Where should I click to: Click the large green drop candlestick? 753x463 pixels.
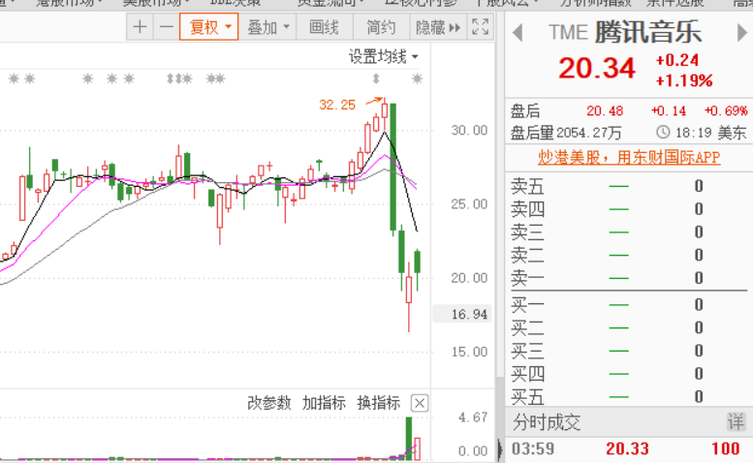click(392, 167)
